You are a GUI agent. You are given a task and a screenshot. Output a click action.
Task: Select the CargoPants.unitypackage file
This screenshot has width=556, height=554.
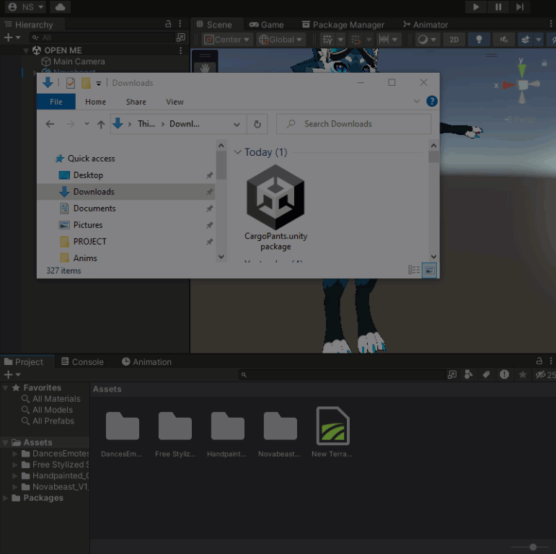click(x=276, y=208)
